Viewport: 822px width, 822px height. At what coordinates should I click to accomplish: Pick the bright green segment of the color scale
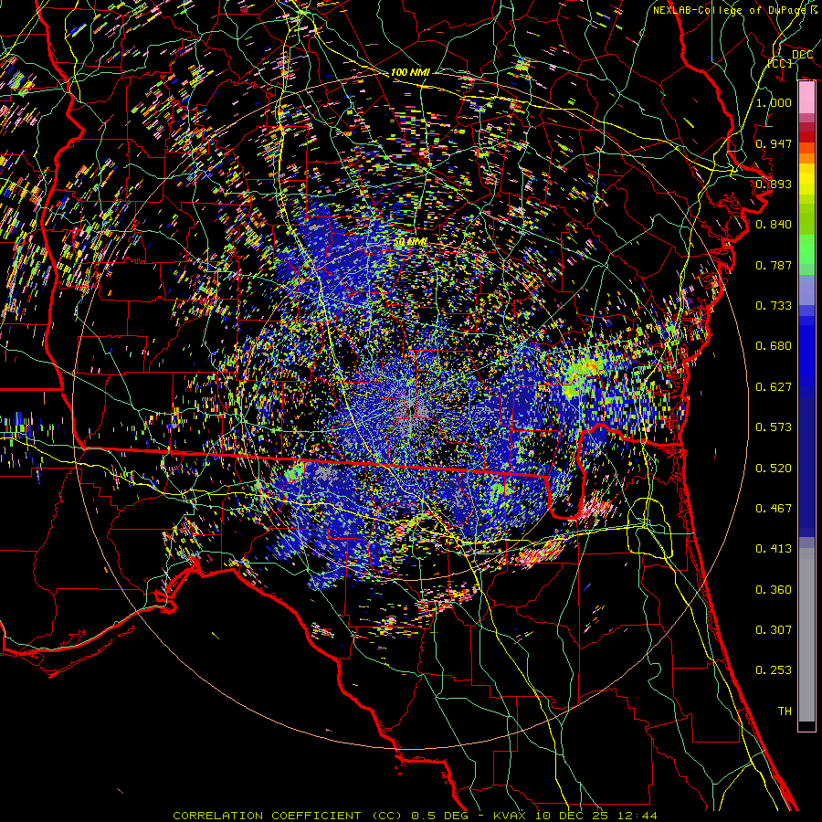(x=806, y=249)
